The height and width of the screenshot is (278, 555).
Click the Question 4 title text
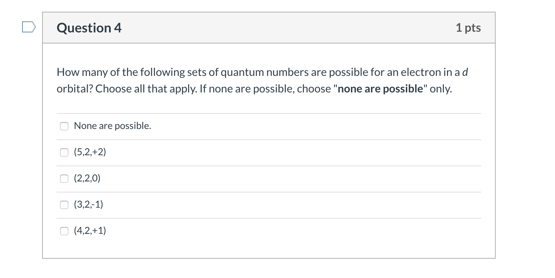(89, 28)
